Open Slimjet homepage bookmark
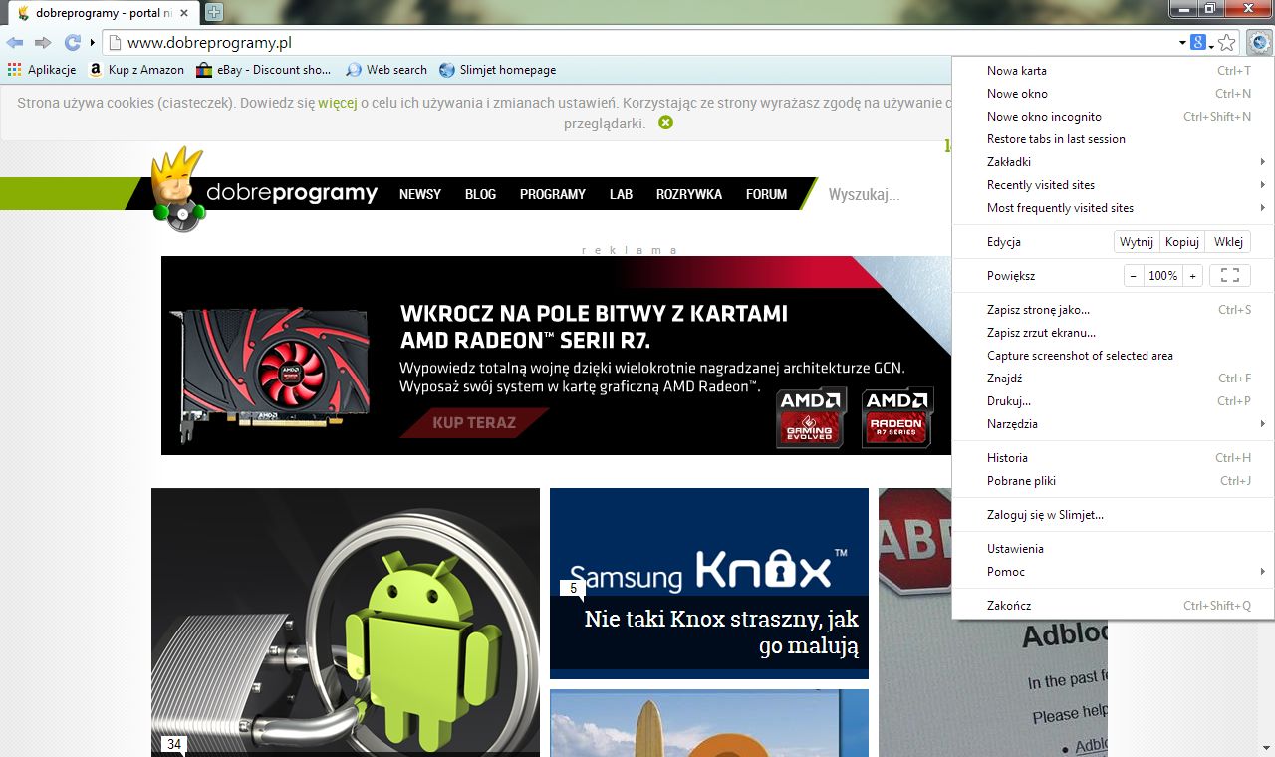Screen dimensions: 1275x757 pos(497,70)
